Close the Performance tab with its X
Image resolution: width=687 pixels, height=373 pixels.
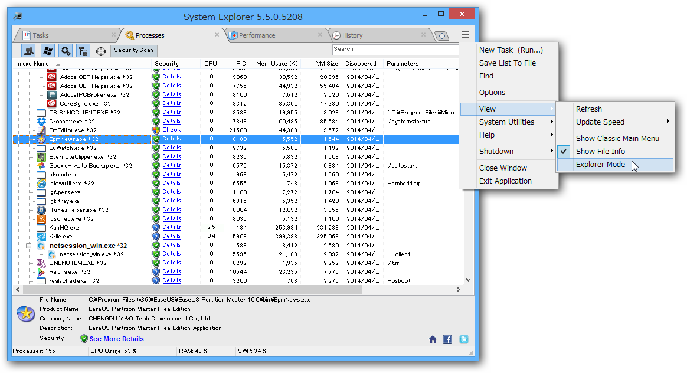[320, 35]
